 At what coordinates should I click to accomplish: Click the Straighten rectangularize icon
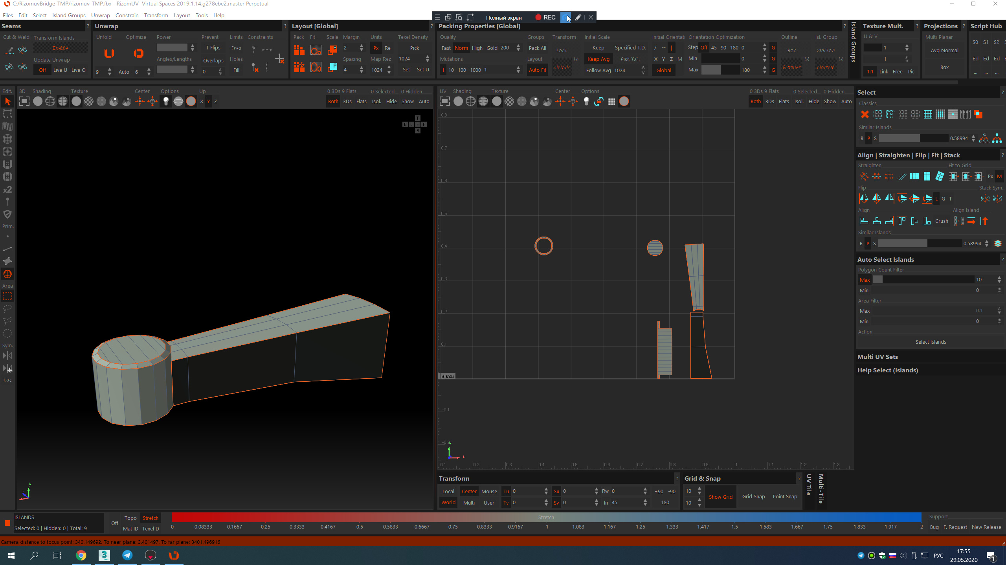click(914, 177)
